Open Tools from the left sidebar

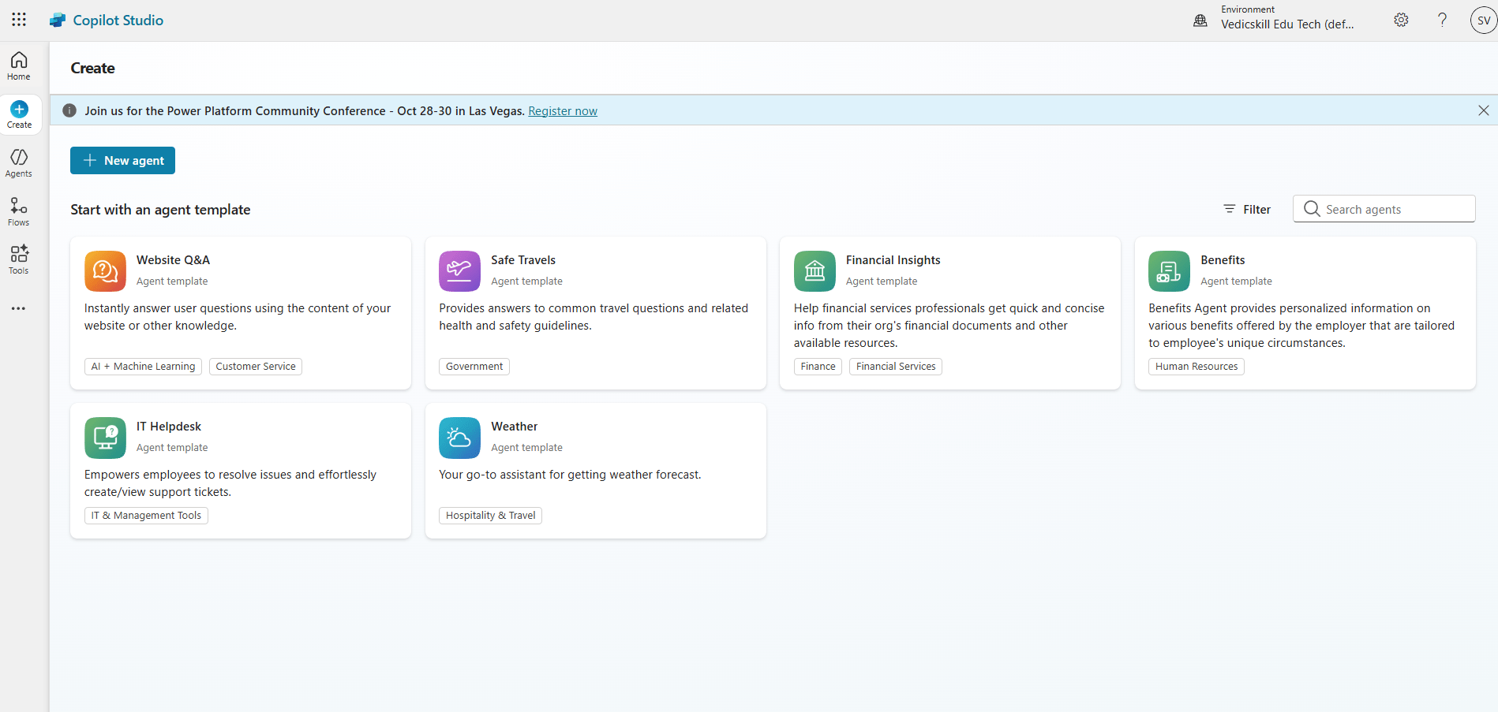[x=19, y=259]
